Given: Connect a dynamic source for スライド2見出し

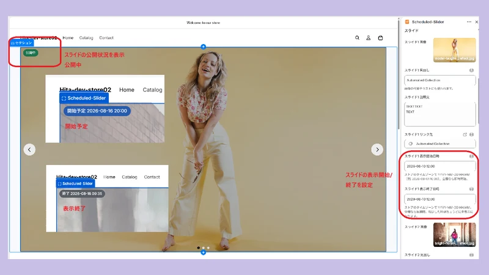Looking at the screenshot, I should coord(471,255).
